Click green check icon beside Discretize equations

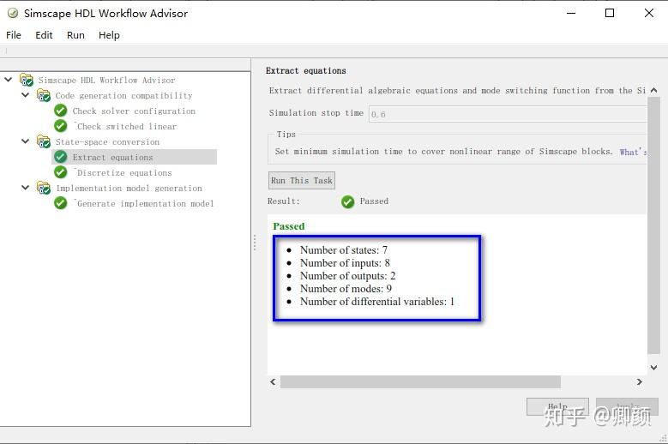point(61,172)
